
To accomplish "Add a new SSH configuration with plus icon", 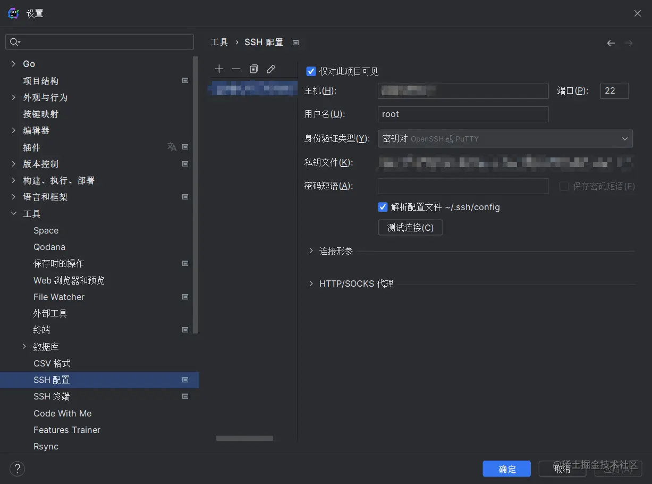I will click(219, 69).
